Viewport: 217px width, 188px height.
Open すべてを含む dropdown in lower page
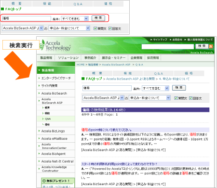click(155, 88)
